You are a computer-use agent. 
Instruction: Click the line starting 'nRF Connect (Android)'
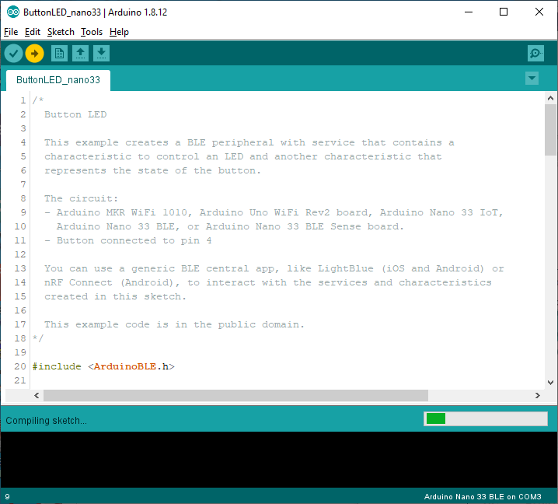[267, 282]
